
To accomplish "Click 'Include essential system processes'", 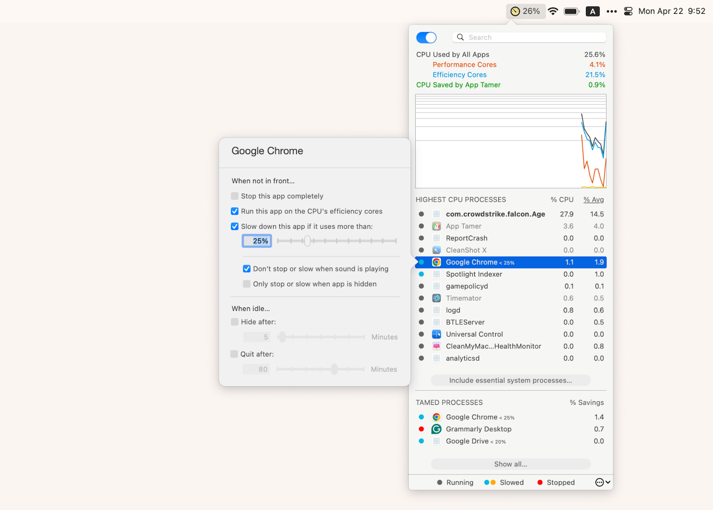I will tap(510, 380).
